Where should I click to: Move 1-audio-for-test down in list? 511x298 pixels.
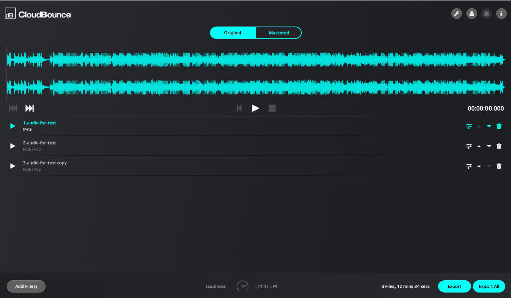(489, 126)
